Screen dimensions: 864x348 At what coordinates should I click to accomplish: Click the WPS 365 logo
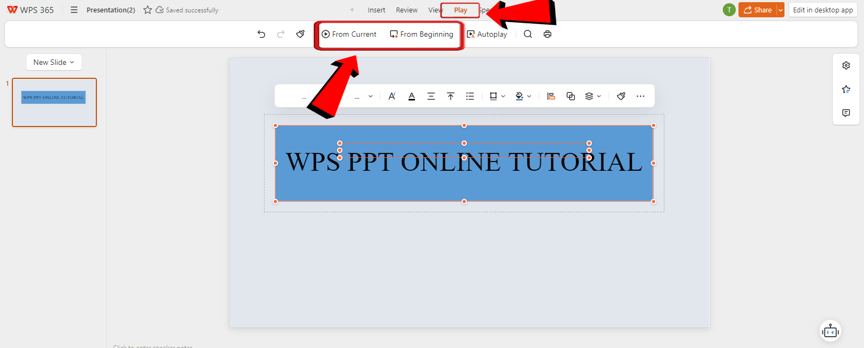tap(30, 10)
